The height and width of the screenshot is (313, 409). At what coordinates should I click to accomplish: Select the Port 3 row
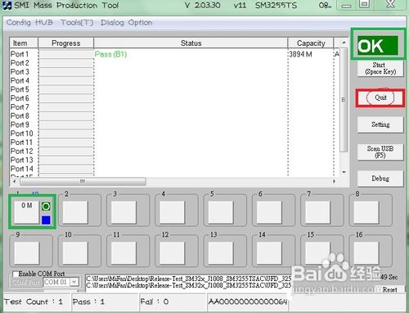(174, 72)
